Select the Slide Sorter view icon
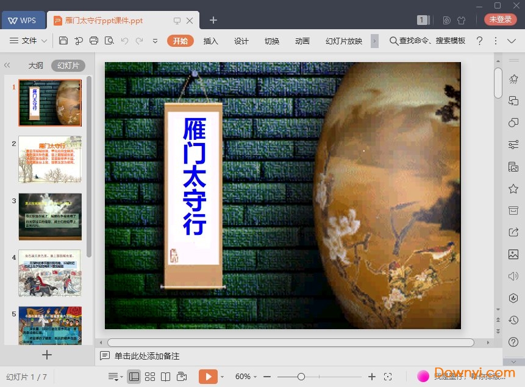 pyautogui.click(x=151, y=376)
